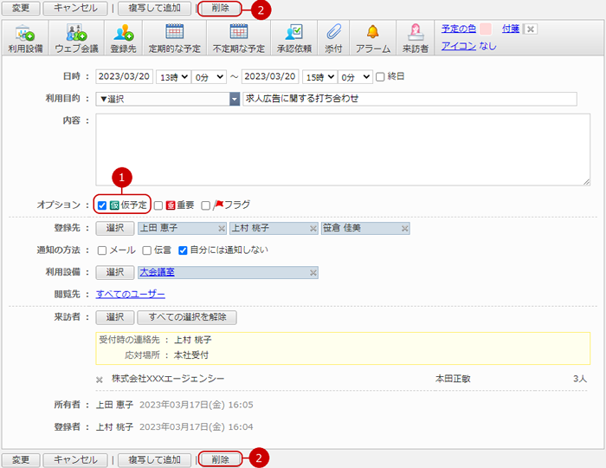This screenshot has height=468, width=606.
Task: Expand the 利用目的 purpose selection dropdown
Action: 234,99
